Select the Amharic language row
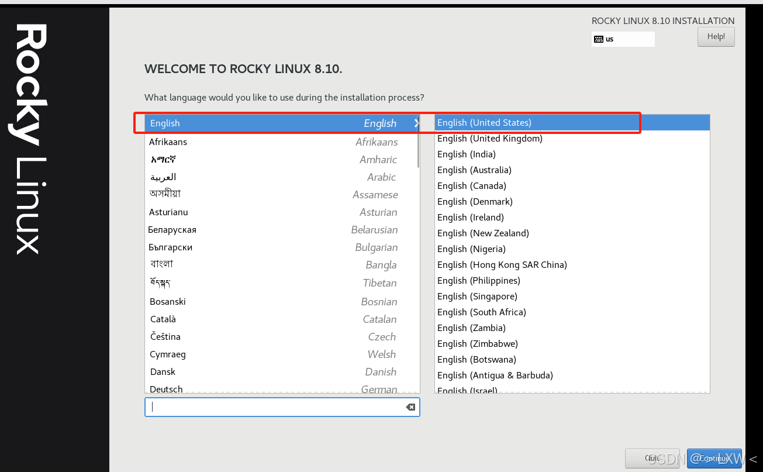 pyautogui.click(x=282, y=160)
